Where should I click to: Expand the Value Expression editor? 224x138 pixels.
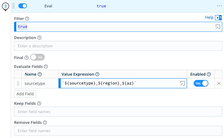click(x=182, y=83)
